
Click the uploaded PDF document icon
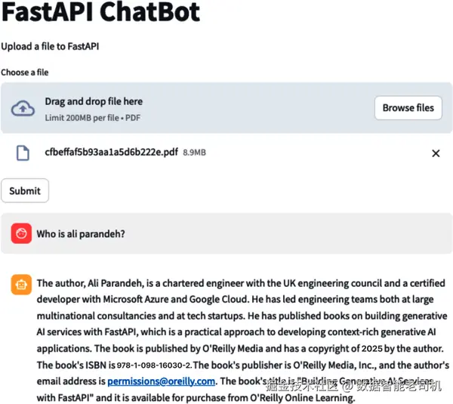(x=23, y=153)
